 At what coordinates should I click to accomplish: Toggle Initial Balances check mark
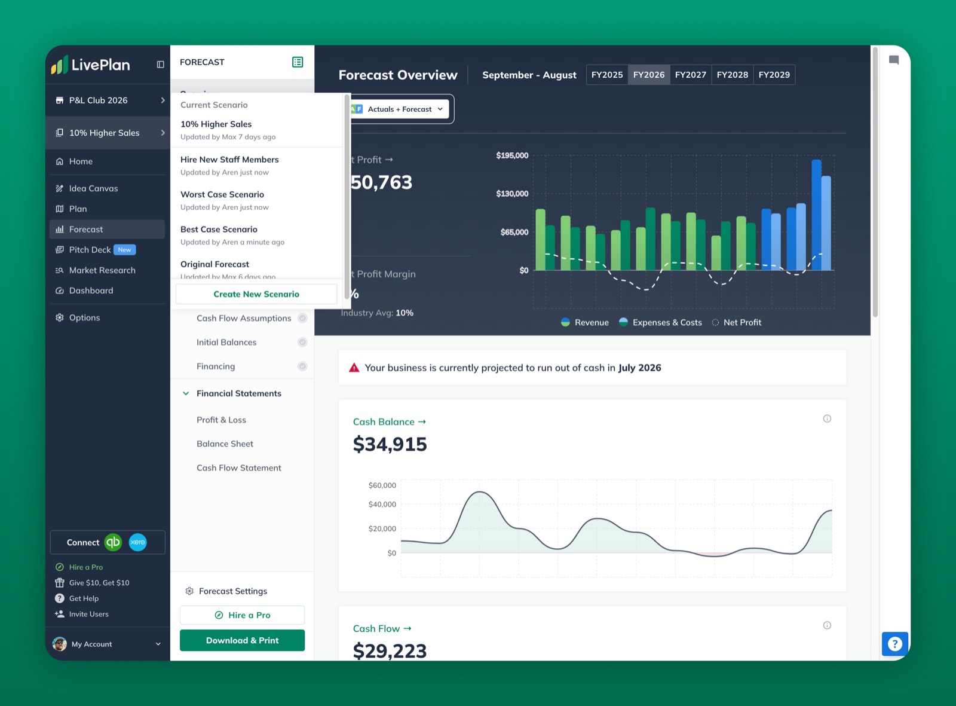click(x=302, y=342)
